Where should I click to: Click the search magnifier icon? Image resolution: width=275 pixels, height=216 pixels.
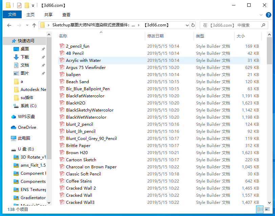point(263,25)
